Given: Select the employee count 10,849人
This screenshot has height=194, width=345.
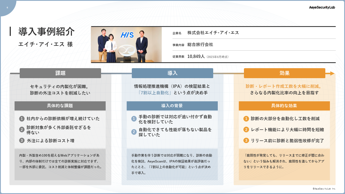Looking at the screenshot, I should pyautogui.click(x=196, y=56).
